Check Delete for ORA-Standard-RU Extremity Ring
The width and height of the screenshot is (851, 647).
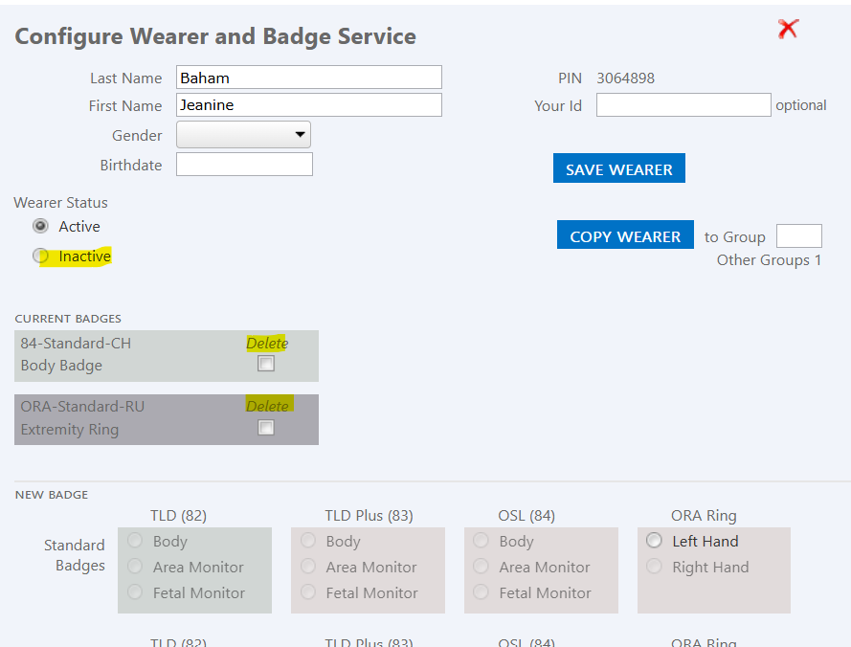[266, 428]
